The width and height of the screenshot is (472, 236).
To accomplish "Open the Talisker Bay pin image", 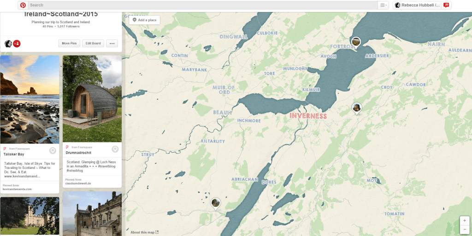I will click(30, 99).
